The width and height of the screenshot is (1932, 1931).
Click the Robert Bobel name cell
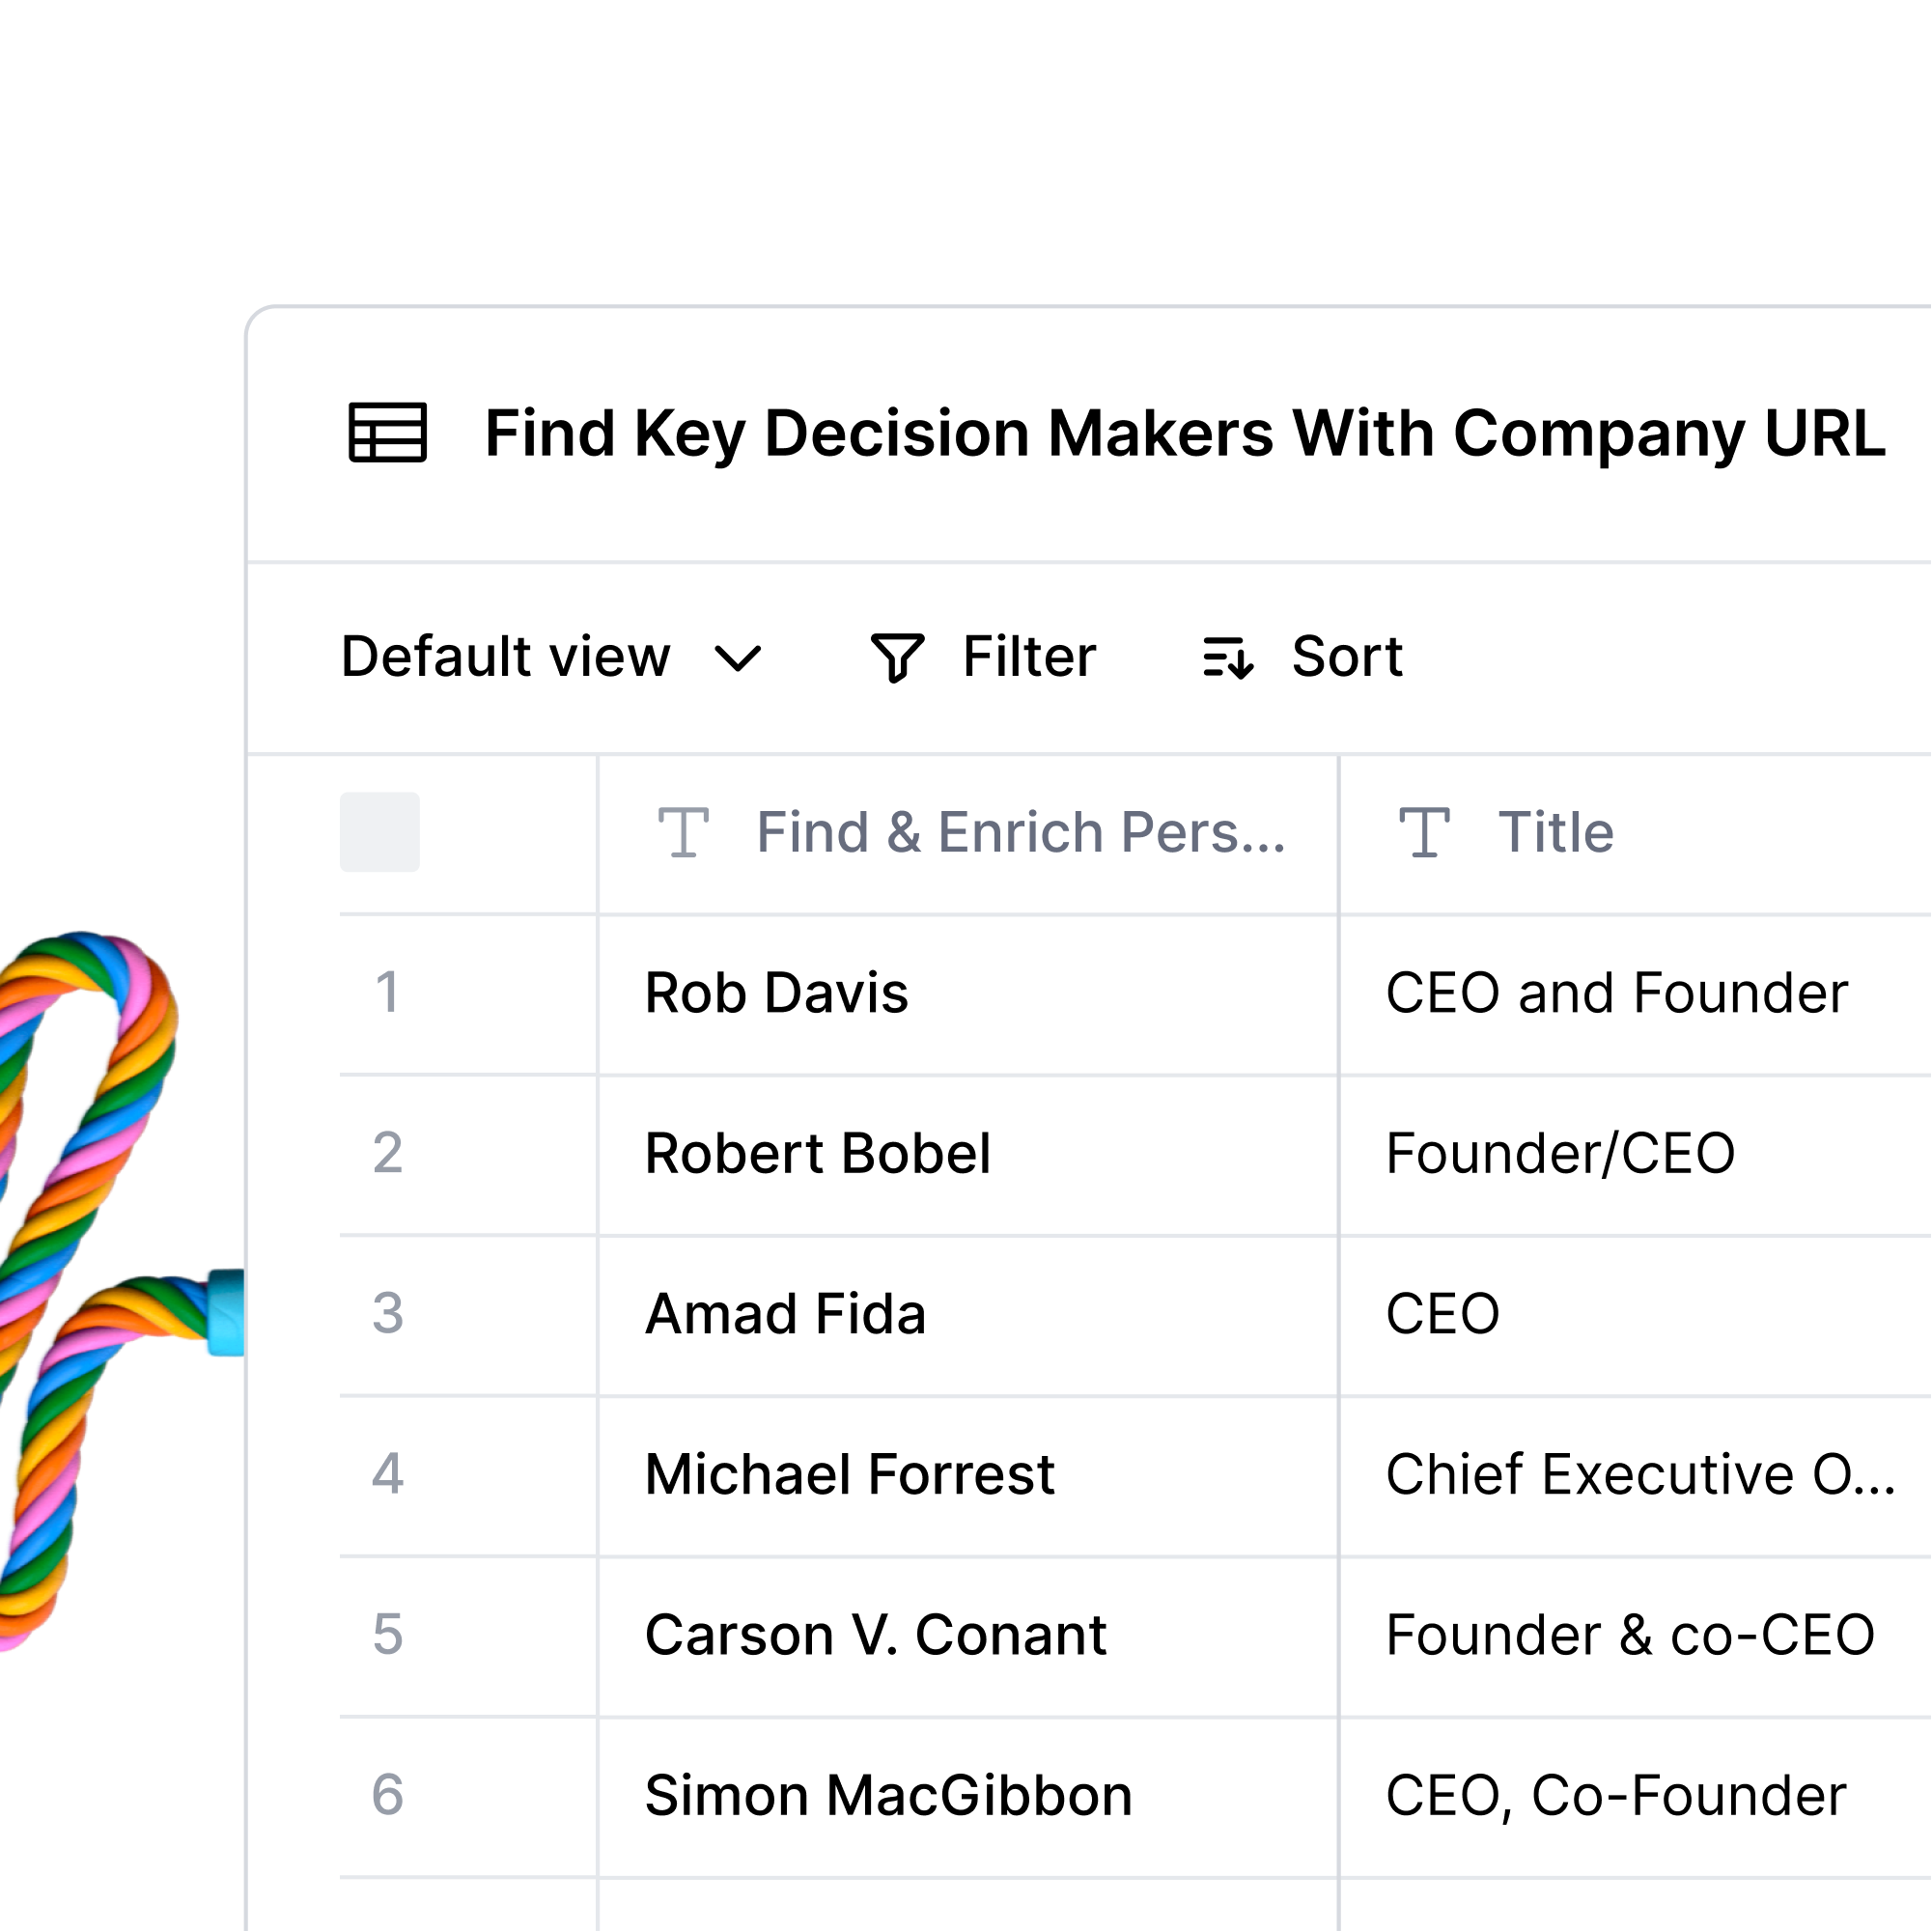(968, 1155)
